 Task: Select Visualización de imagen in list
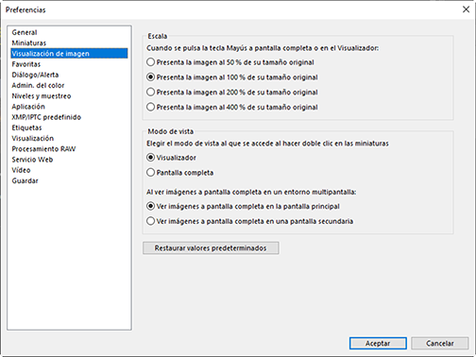pos(69,54)
